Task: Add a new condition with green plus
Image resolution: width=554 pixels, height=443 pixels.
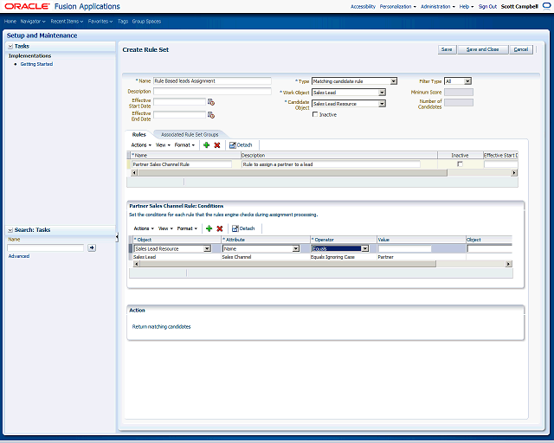Action: click(209, 228)
